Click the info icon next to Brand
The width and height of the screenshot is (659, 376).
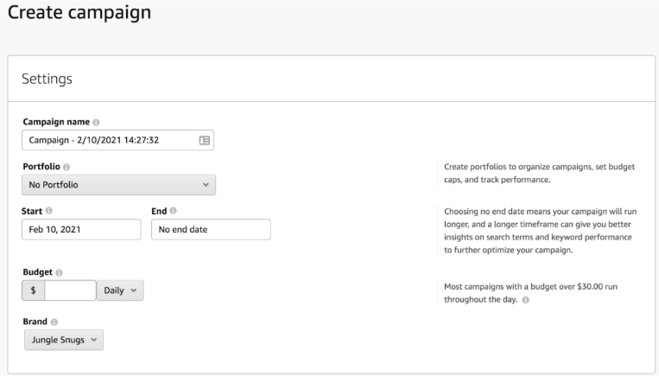click(x=51, y=322)
